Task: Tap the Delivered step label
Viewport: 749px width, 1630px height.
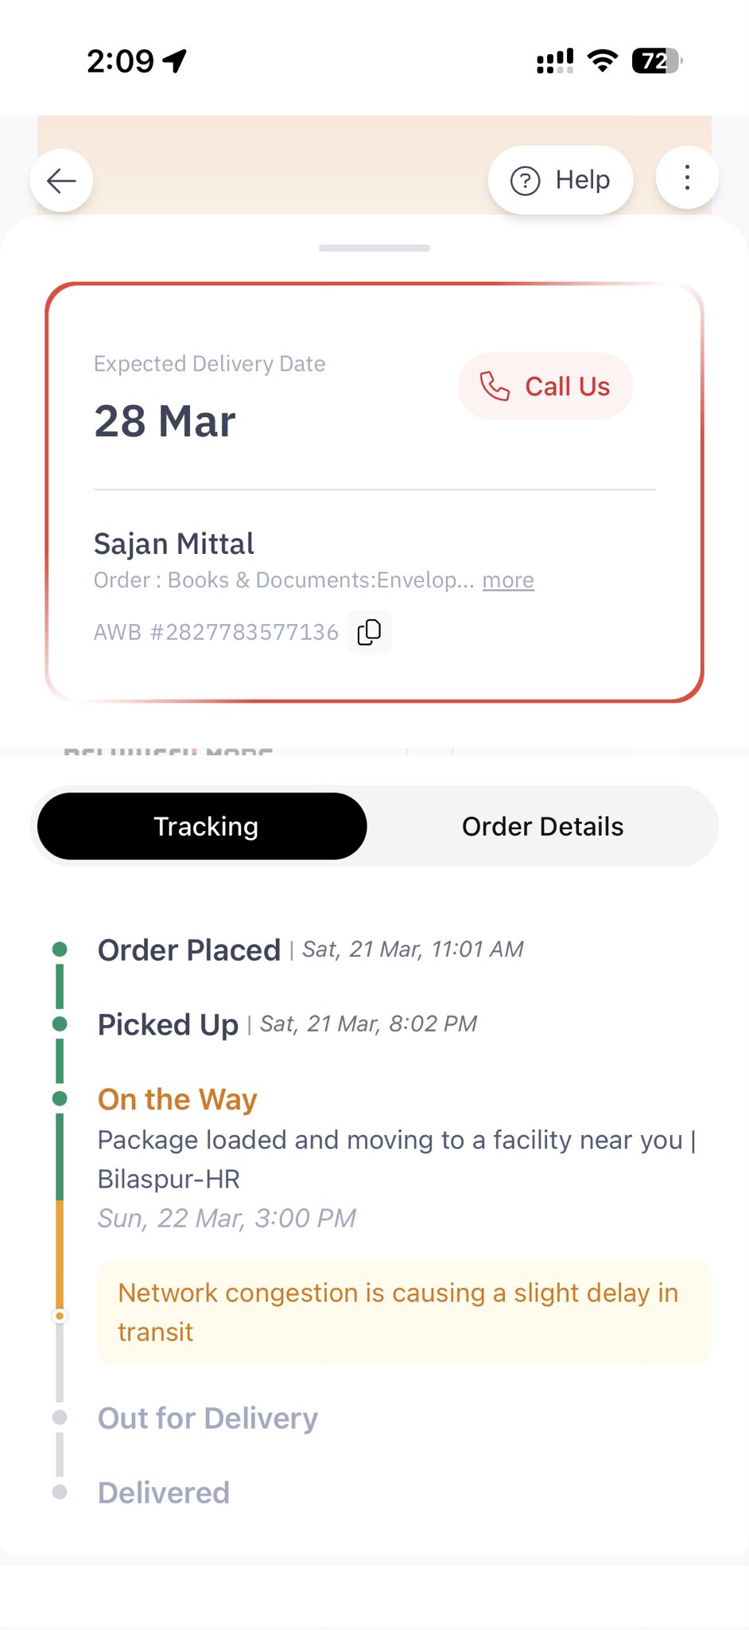Action: [x=164, y=1492]
